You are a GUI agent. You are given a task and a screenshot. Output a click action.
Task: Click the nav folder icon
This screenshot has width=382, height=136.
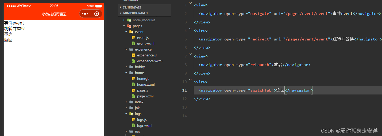(131, 131)
